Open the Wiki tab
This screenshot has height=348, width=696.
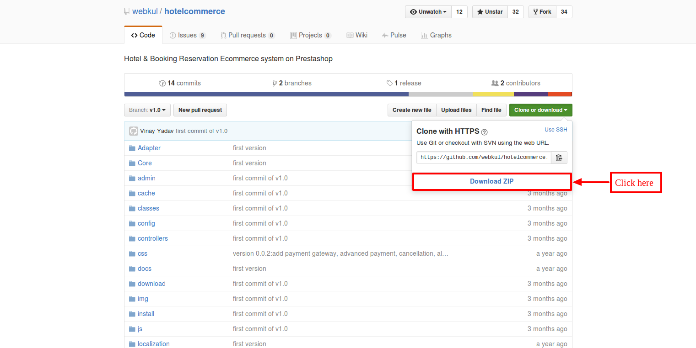[357, 35]
